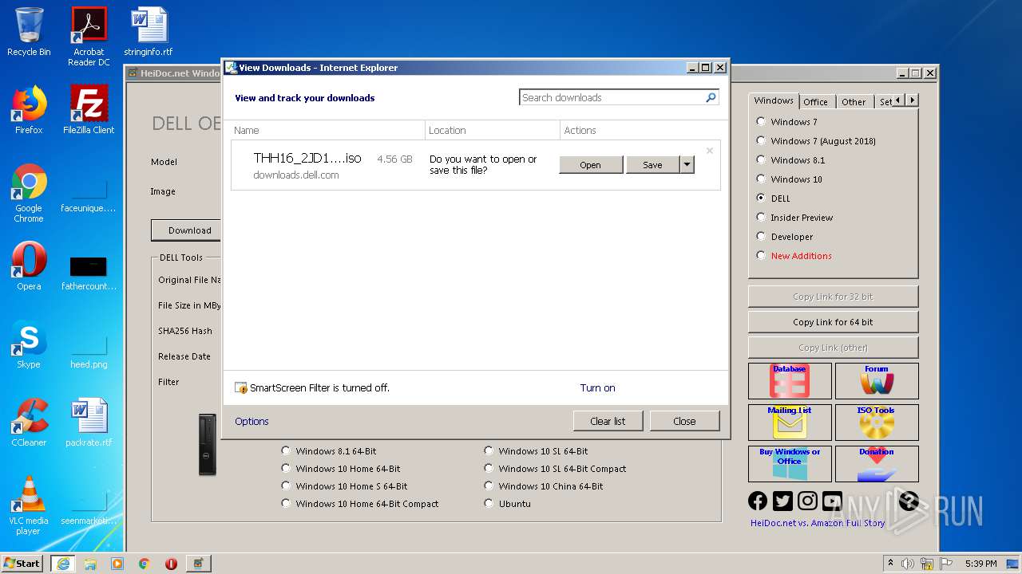This screenshot has height=574, width=1022.
Task: Open Mailing List icon button
Action: [x=790, y=423]
